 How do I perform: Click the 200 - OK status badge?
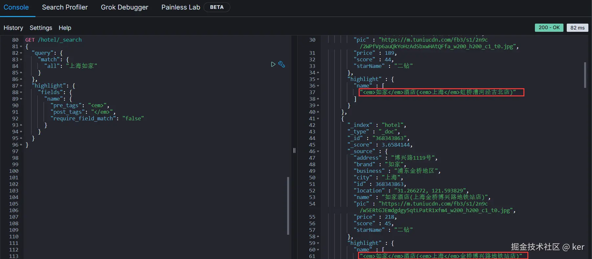click(549, 28)
